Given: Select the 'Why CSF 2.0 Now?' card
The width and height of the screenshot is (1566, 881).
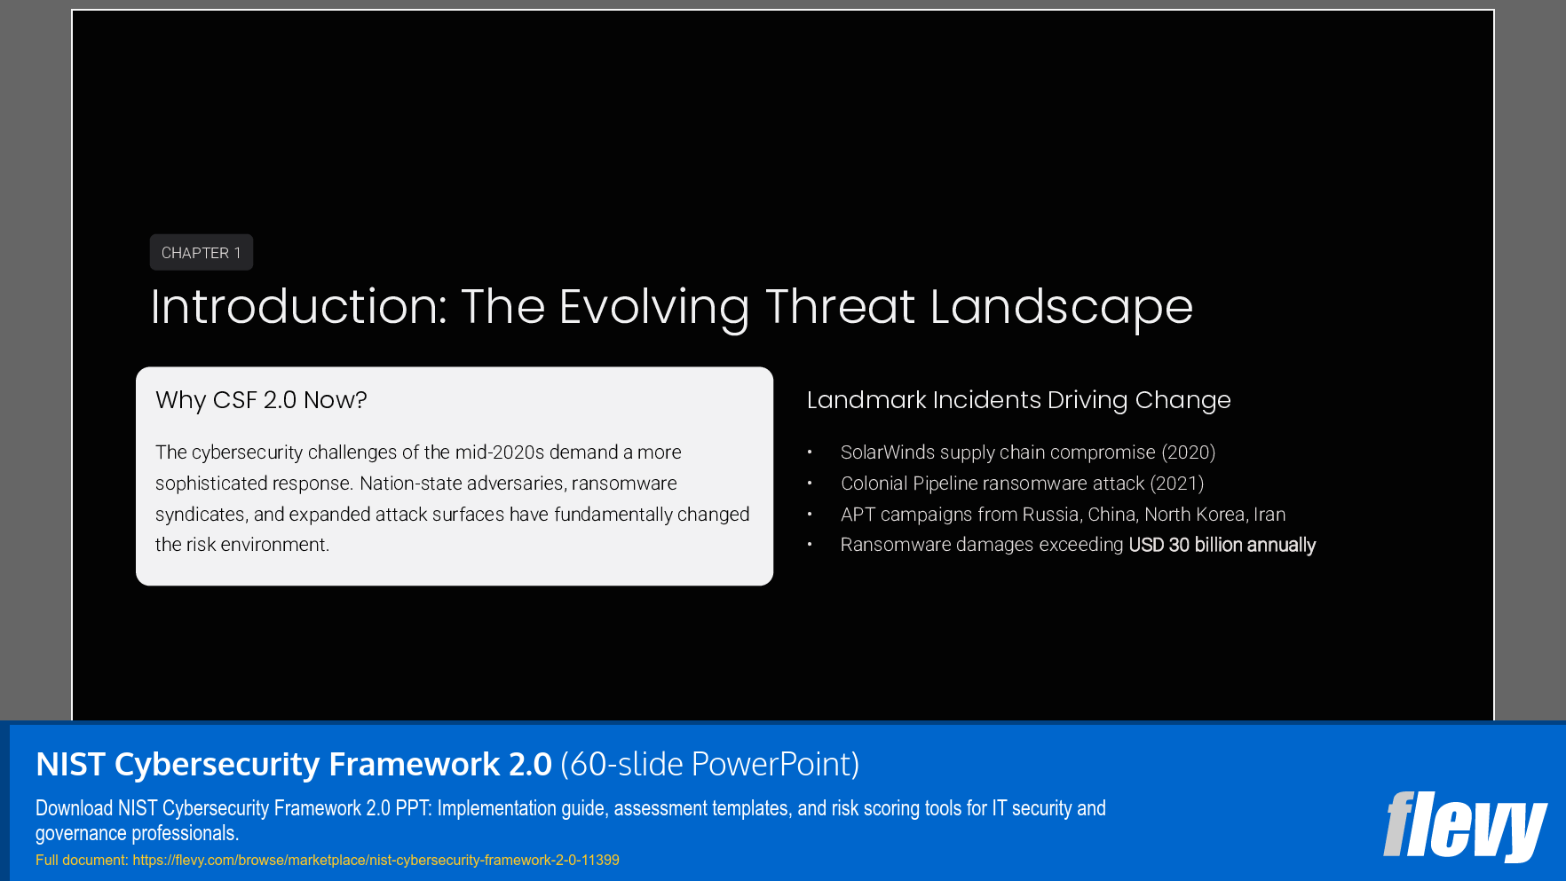Looking at the screenshot, I should point(454,476).
